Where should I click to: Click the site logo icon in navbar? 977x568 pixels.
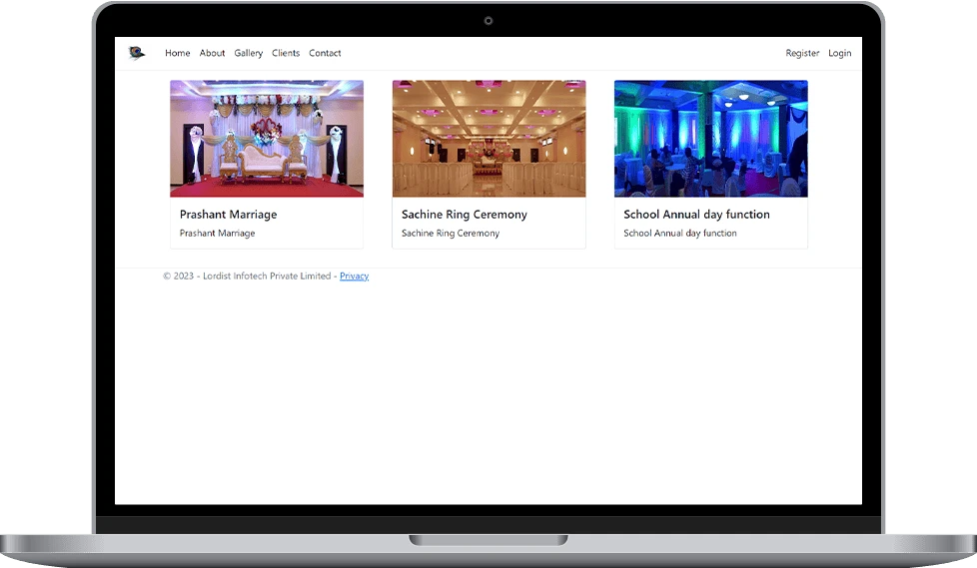[x=136, y=53]
